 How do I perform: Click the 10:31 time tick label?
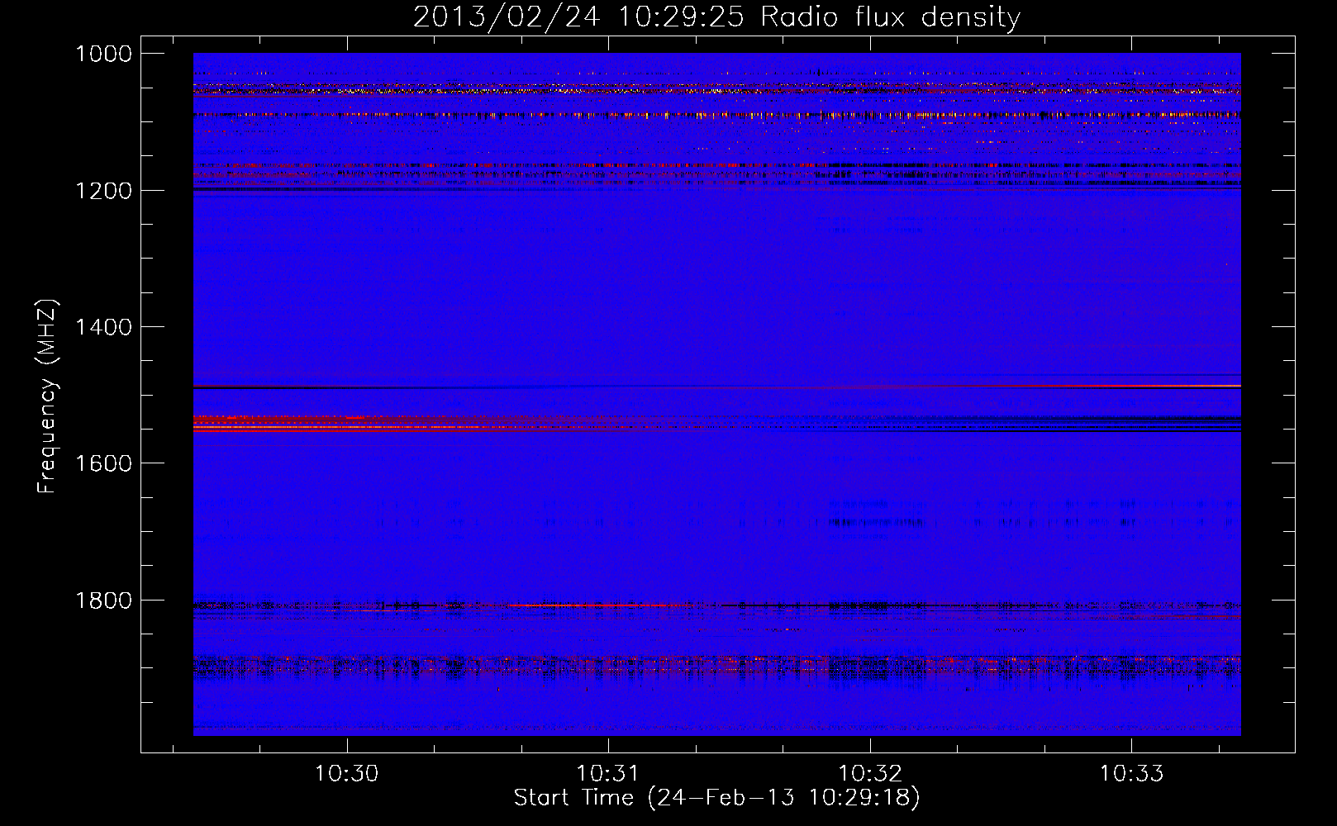point(608,774)
